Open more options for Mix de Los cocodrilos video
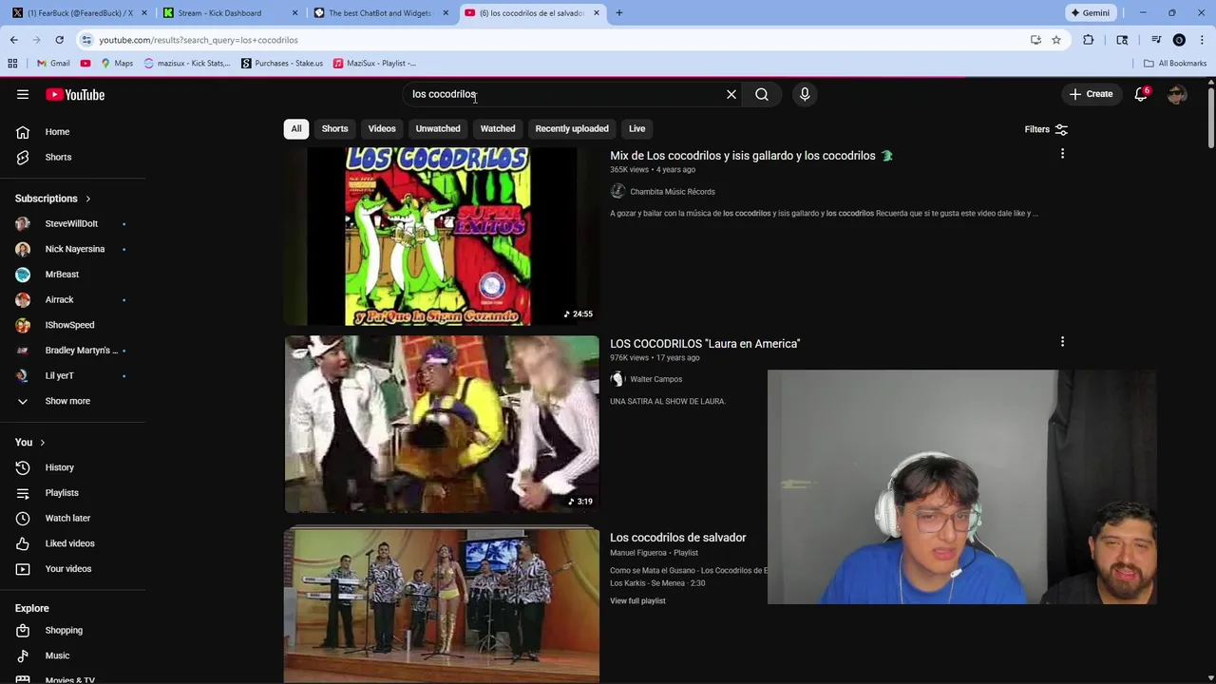 (1062, 154)
